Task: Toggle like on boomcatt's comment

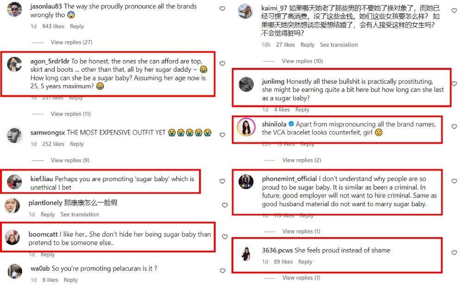Action: [x=225, y=237]
